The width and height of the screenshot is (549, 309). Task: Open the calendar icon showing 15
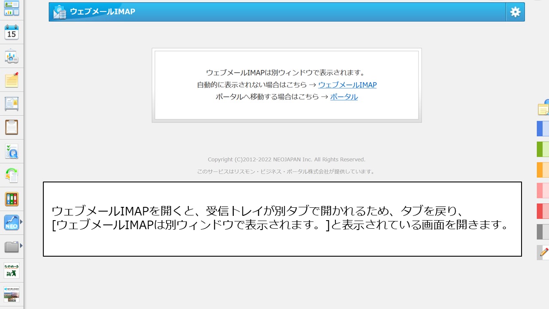click(x=12, y=32)
